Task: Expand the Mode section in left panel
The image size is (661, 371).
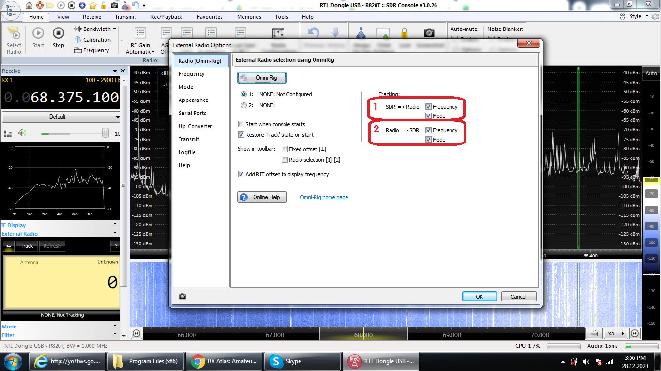Action: click(9, 327)
